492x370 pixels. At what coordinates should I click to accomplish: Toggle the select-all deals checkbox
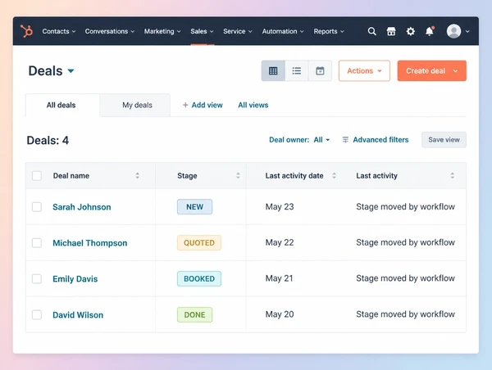pyautogui.click(x=37, y=176)
